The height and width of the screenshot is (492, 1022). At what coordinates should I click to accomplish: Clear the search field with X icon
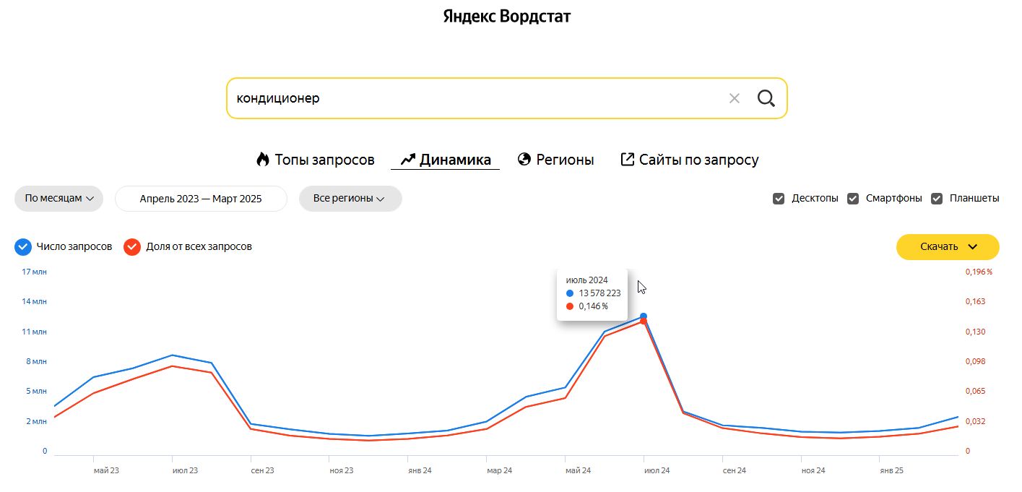(735, 98)
